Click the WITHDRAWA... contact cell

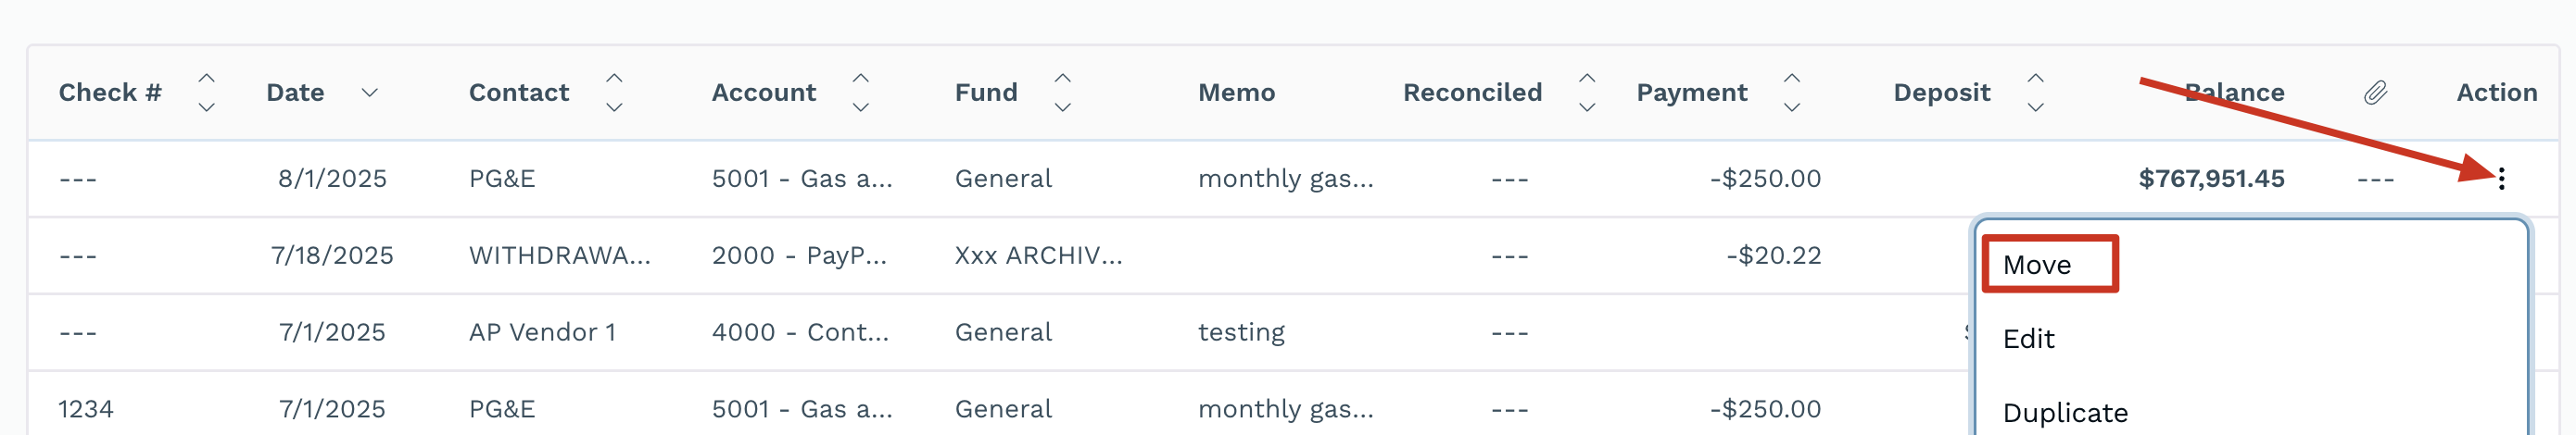click(x=559, y=255)
